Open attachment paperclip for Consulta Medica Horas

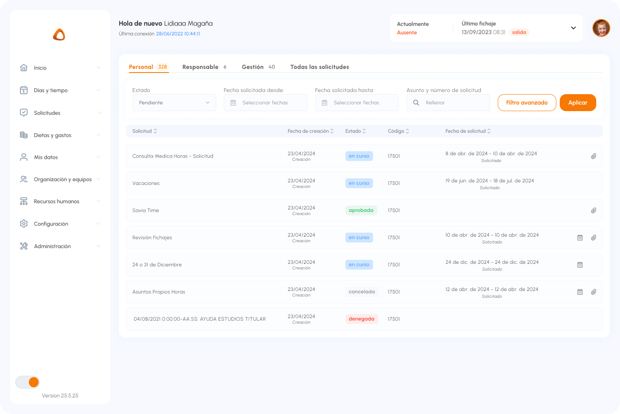point(594,156)
